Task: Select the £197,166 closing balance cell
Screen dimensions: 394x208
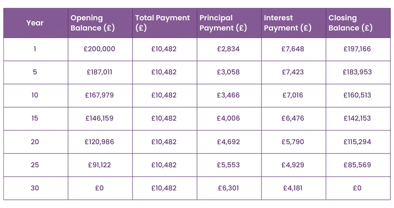Action: (357, 49)
